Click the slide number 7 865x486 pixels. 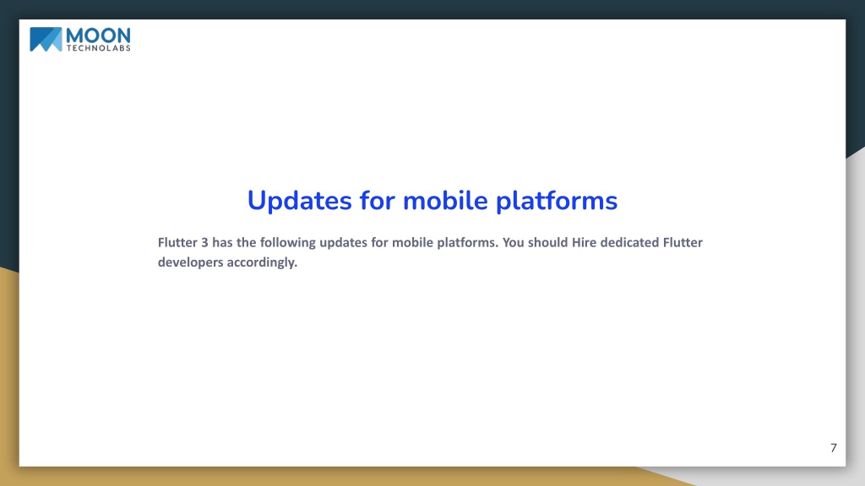pyautogui.click(x=833, y=448)
